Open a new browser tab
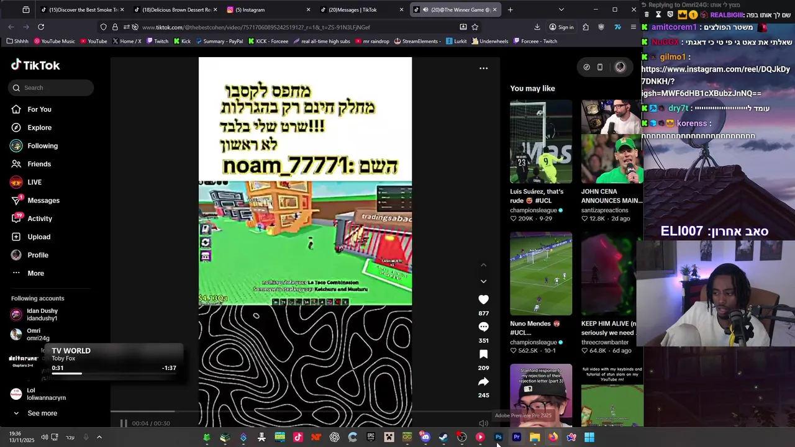The width and height of the screenshot is (795, 447). (510, 10)
